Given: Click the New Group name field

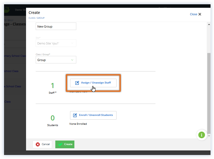Looking at the screenshot, I should point(56,26).
